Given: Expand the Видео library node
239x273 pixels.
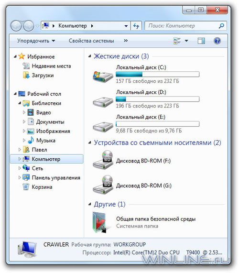Looking at the screenshot, I should click(24, 112).
